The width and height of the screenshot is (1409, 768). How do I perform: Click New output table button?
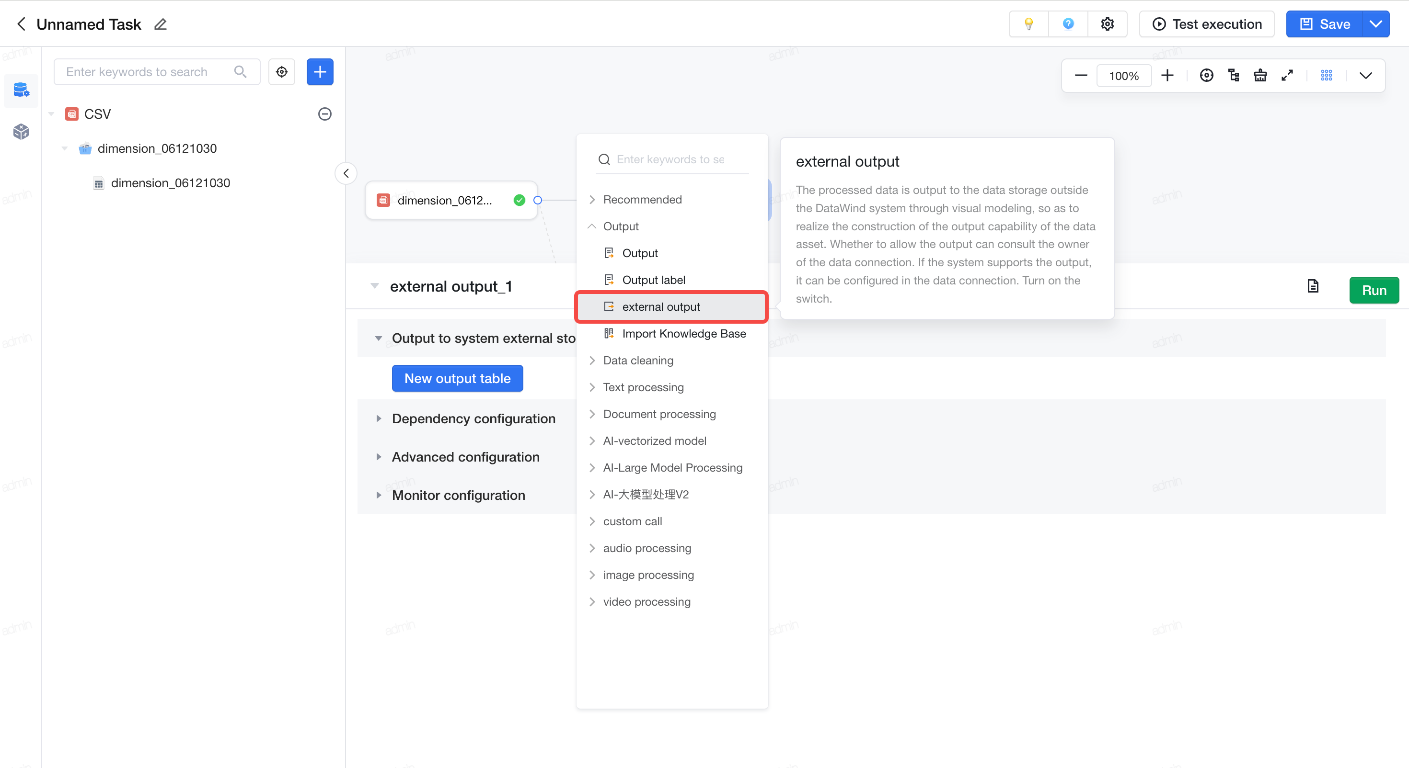[x=457, y=378]
